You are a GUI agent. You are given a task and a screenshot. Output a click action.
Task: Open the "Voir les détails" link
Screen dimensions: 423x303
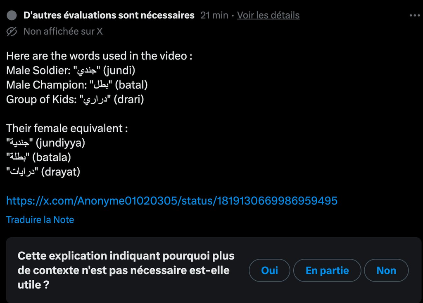pyautogui.click(x=268, y=16)
